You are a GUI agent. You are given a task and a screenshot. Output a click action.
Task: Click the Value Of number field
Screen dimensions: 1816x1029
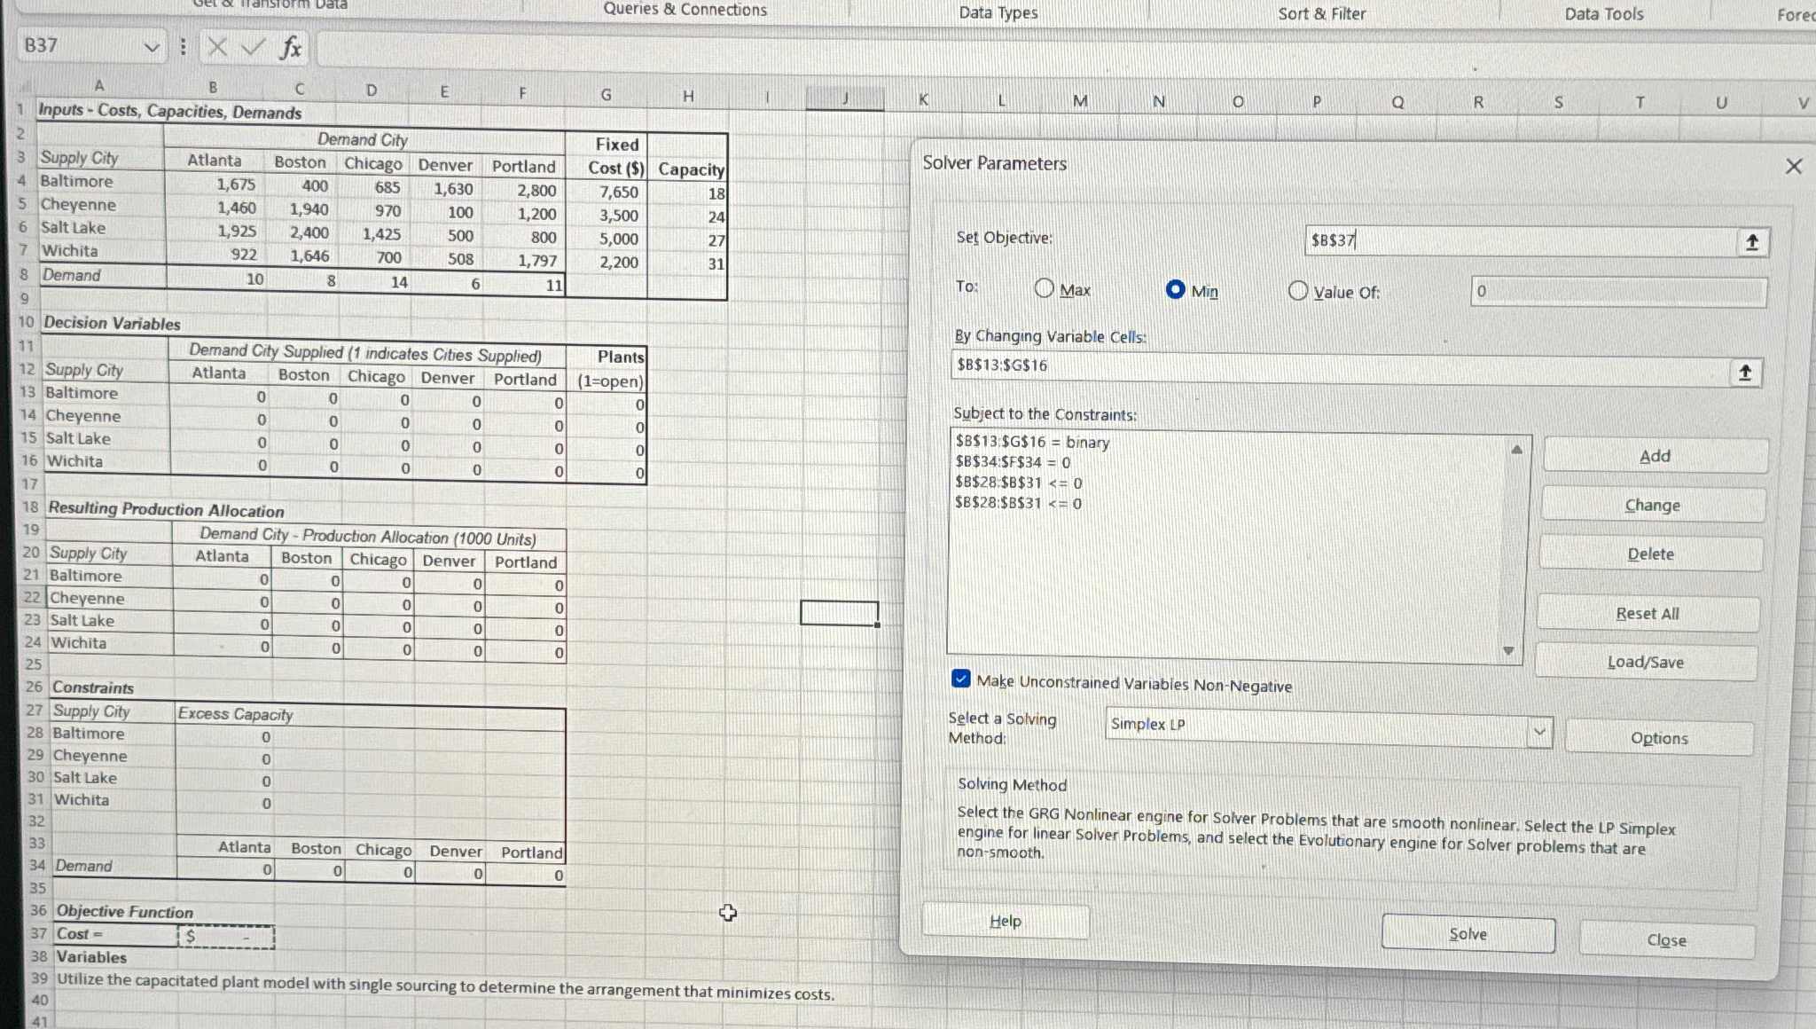click(1618, 291)
